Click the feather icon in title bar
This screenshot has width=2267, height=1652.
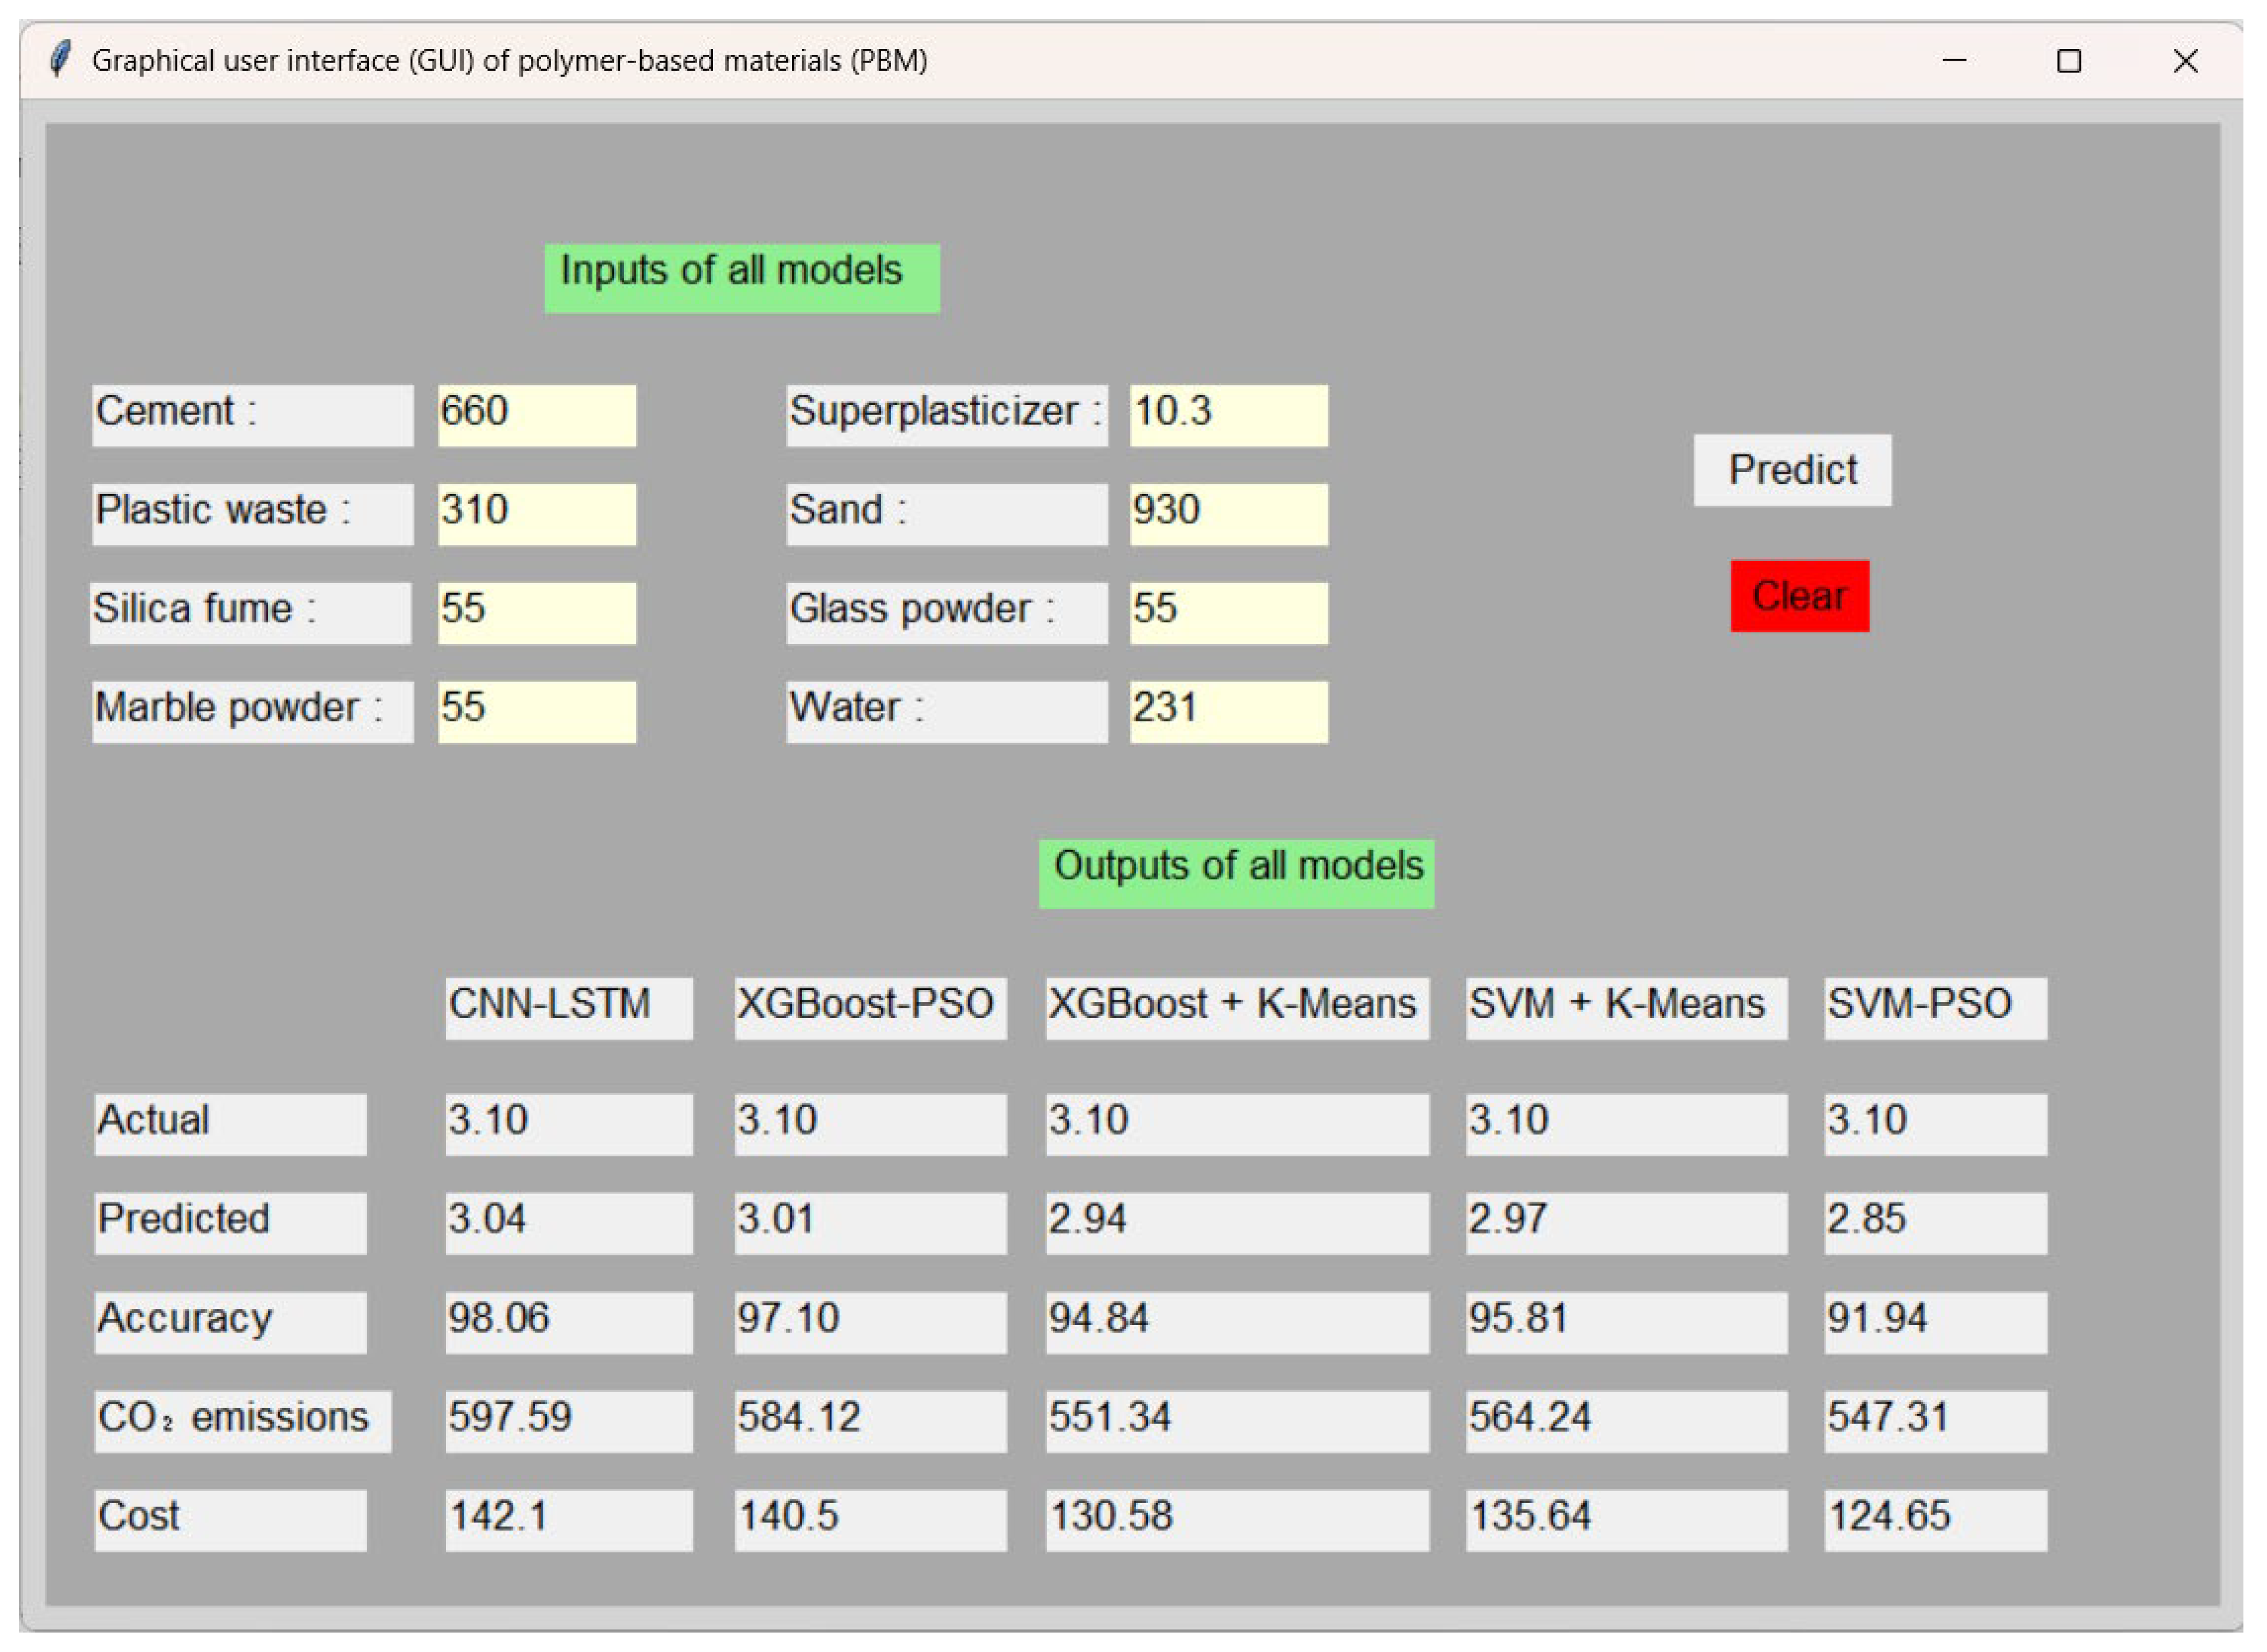tap(60, 60)
